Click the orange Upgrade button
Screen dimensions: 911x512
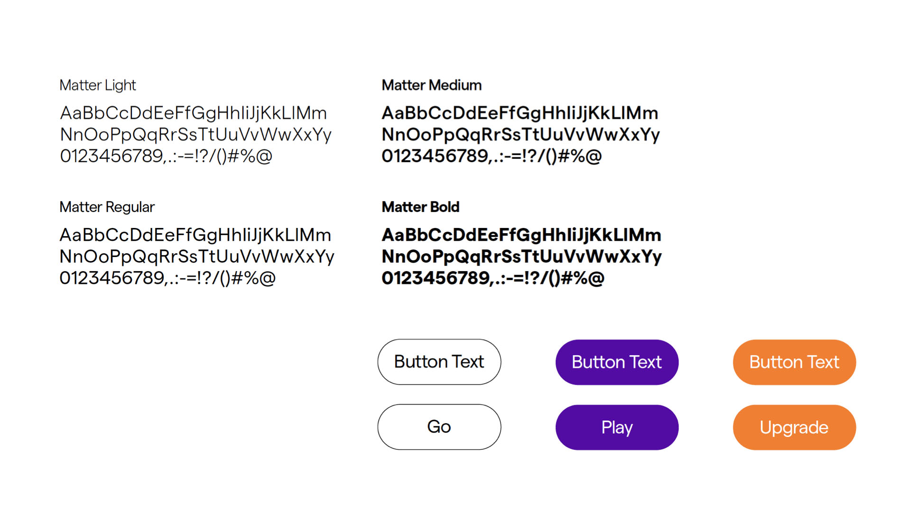(x=794, y=427)
